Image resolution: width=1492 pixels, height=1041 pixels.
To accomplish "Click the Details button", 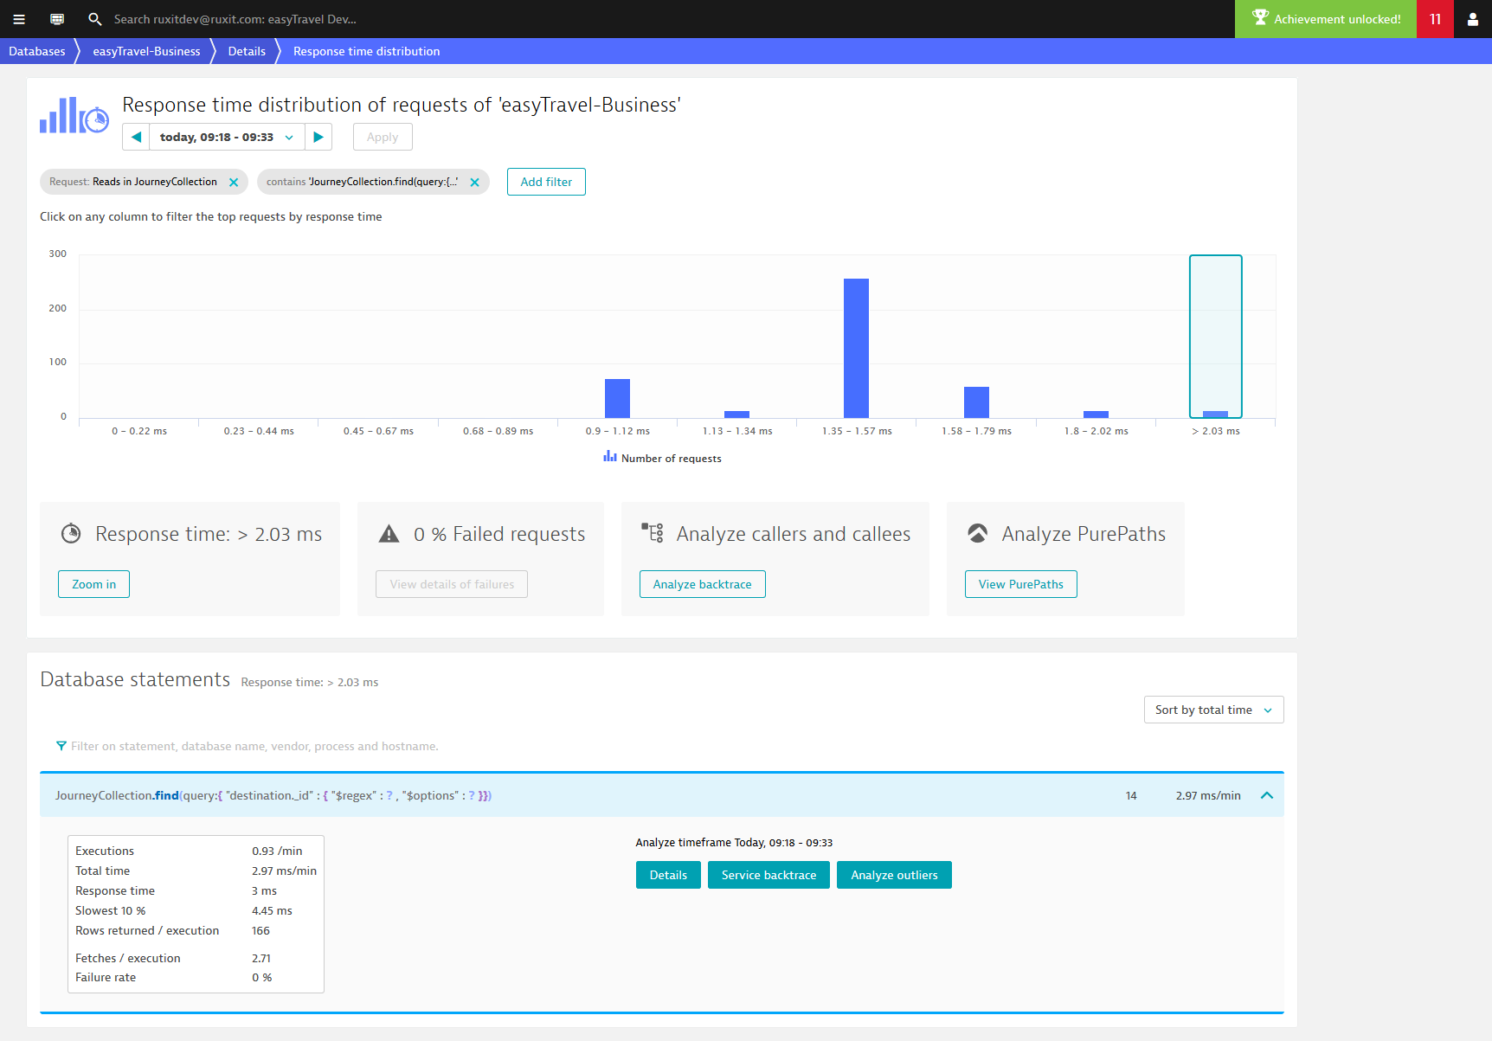I will point(668,875).
